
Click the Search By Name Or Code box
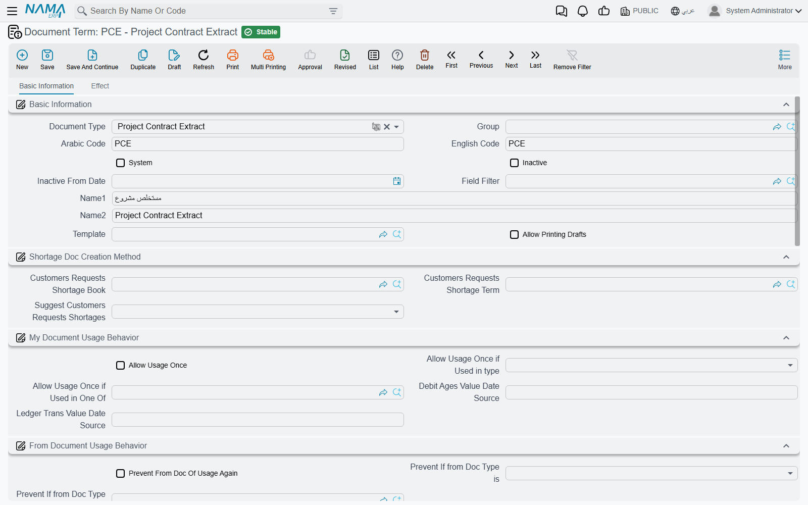(207, 11)
